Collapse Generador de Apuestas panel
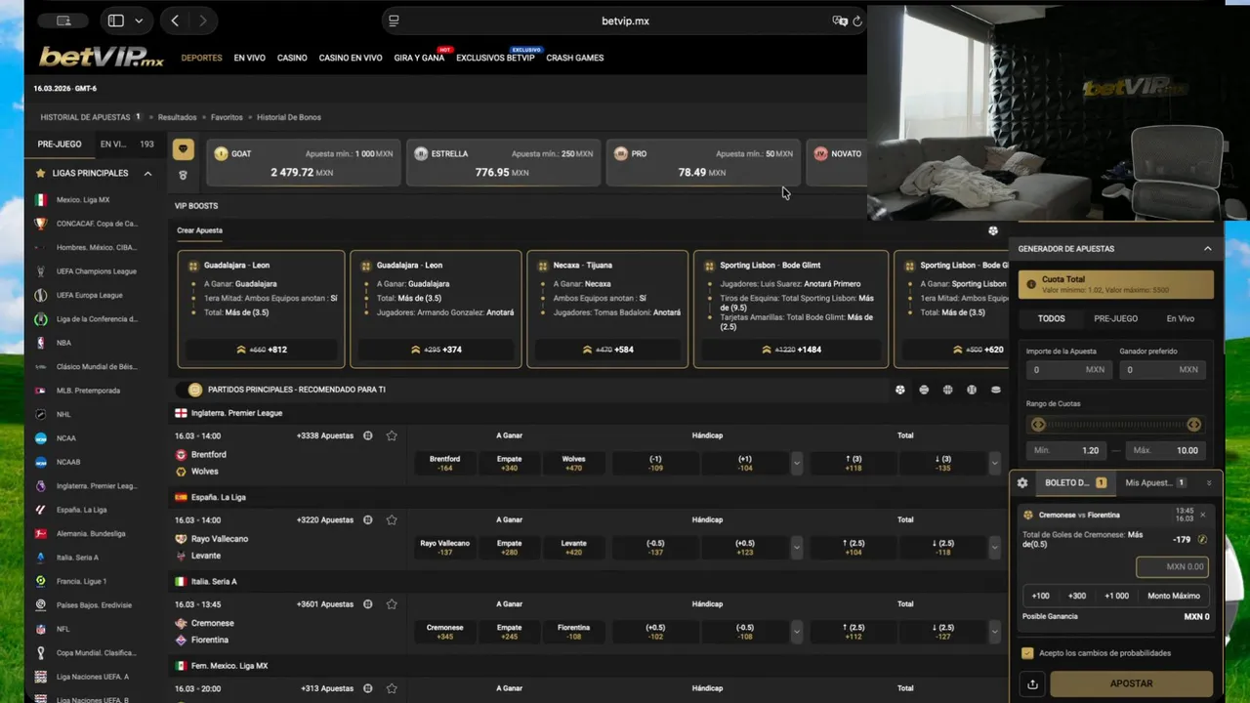 coord(1207,249)
